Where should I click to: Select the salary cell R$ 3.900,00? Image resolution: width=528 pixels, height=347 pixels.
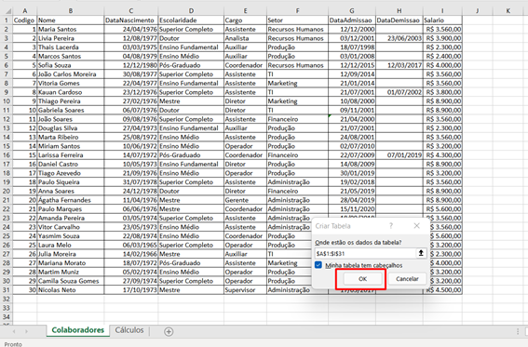[x=442, y=38]
